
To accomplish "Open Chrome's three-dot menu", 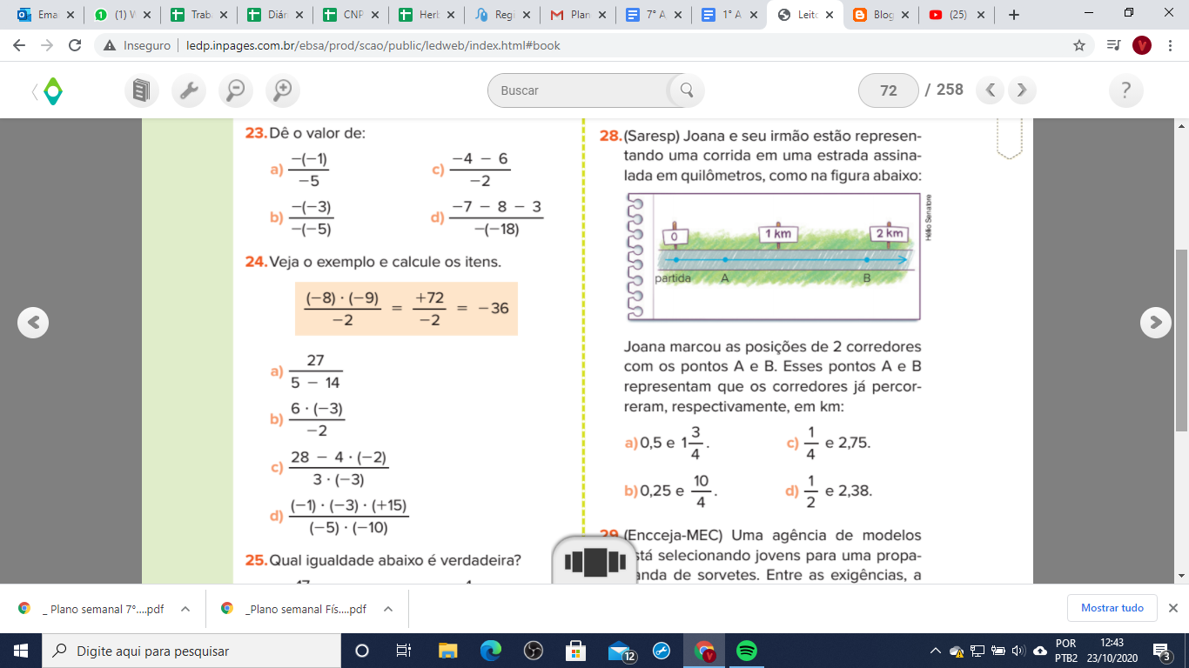I will pos(1169,45).
